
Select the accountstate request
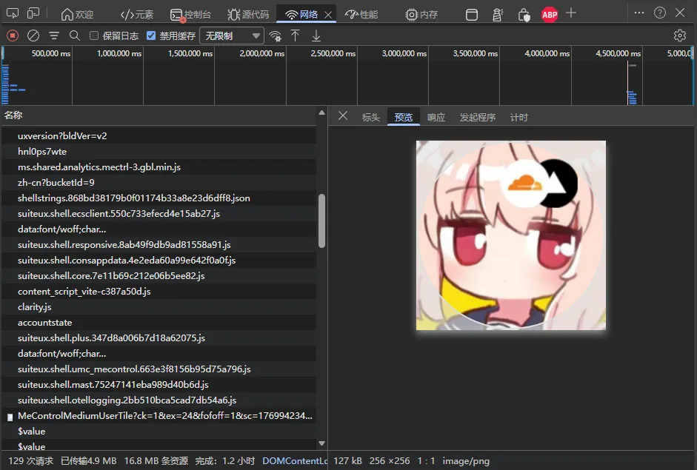pos(45,322)
